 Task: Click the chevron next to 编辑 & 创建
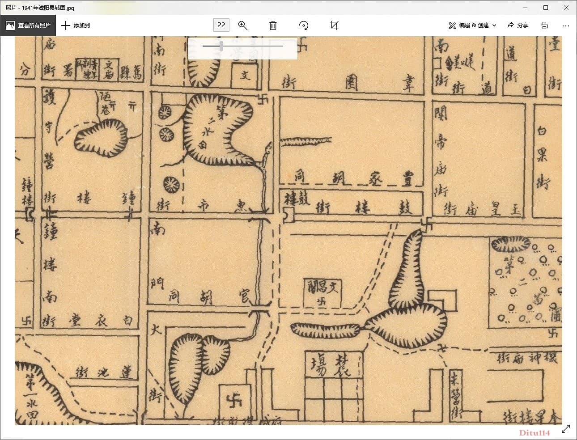(x=494, y=25)
